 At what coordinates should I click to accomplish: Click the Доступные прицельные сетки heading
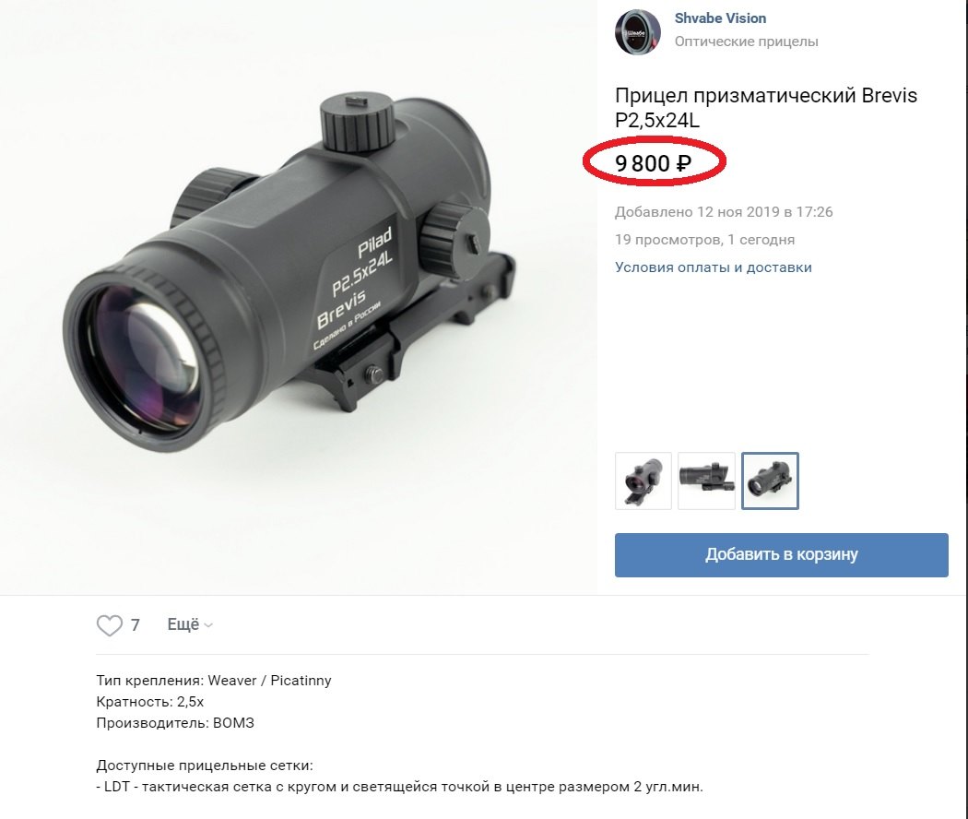[205, 766]
